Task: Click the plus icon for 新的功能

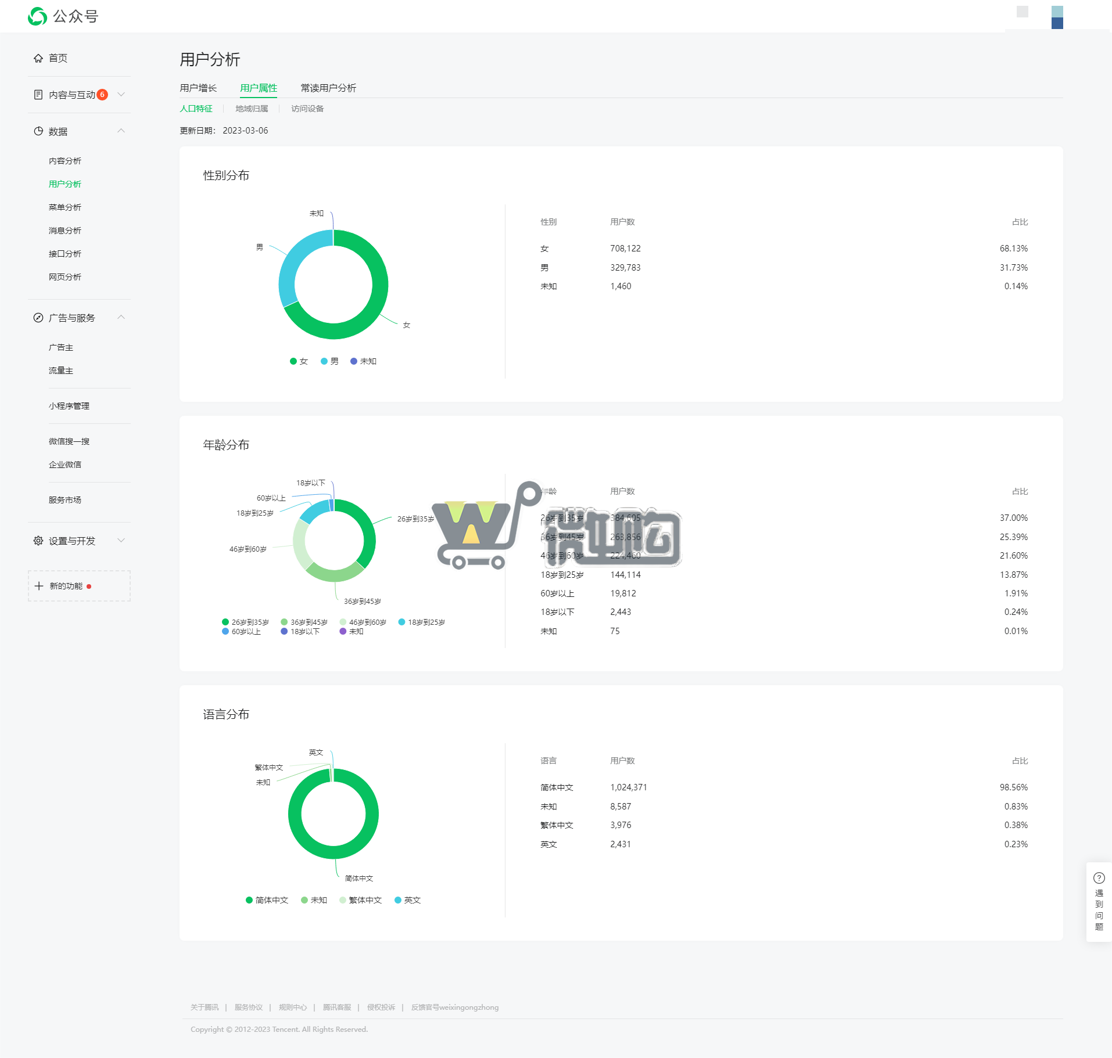Action: pos(39,586)
